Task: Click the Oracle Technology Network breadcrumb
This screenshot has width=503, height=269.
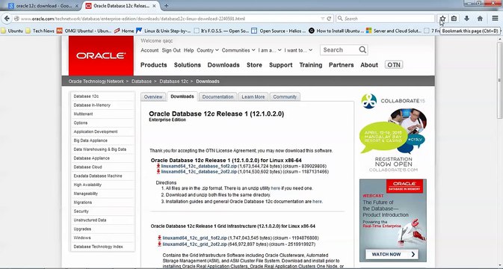Action: (96, 81)
